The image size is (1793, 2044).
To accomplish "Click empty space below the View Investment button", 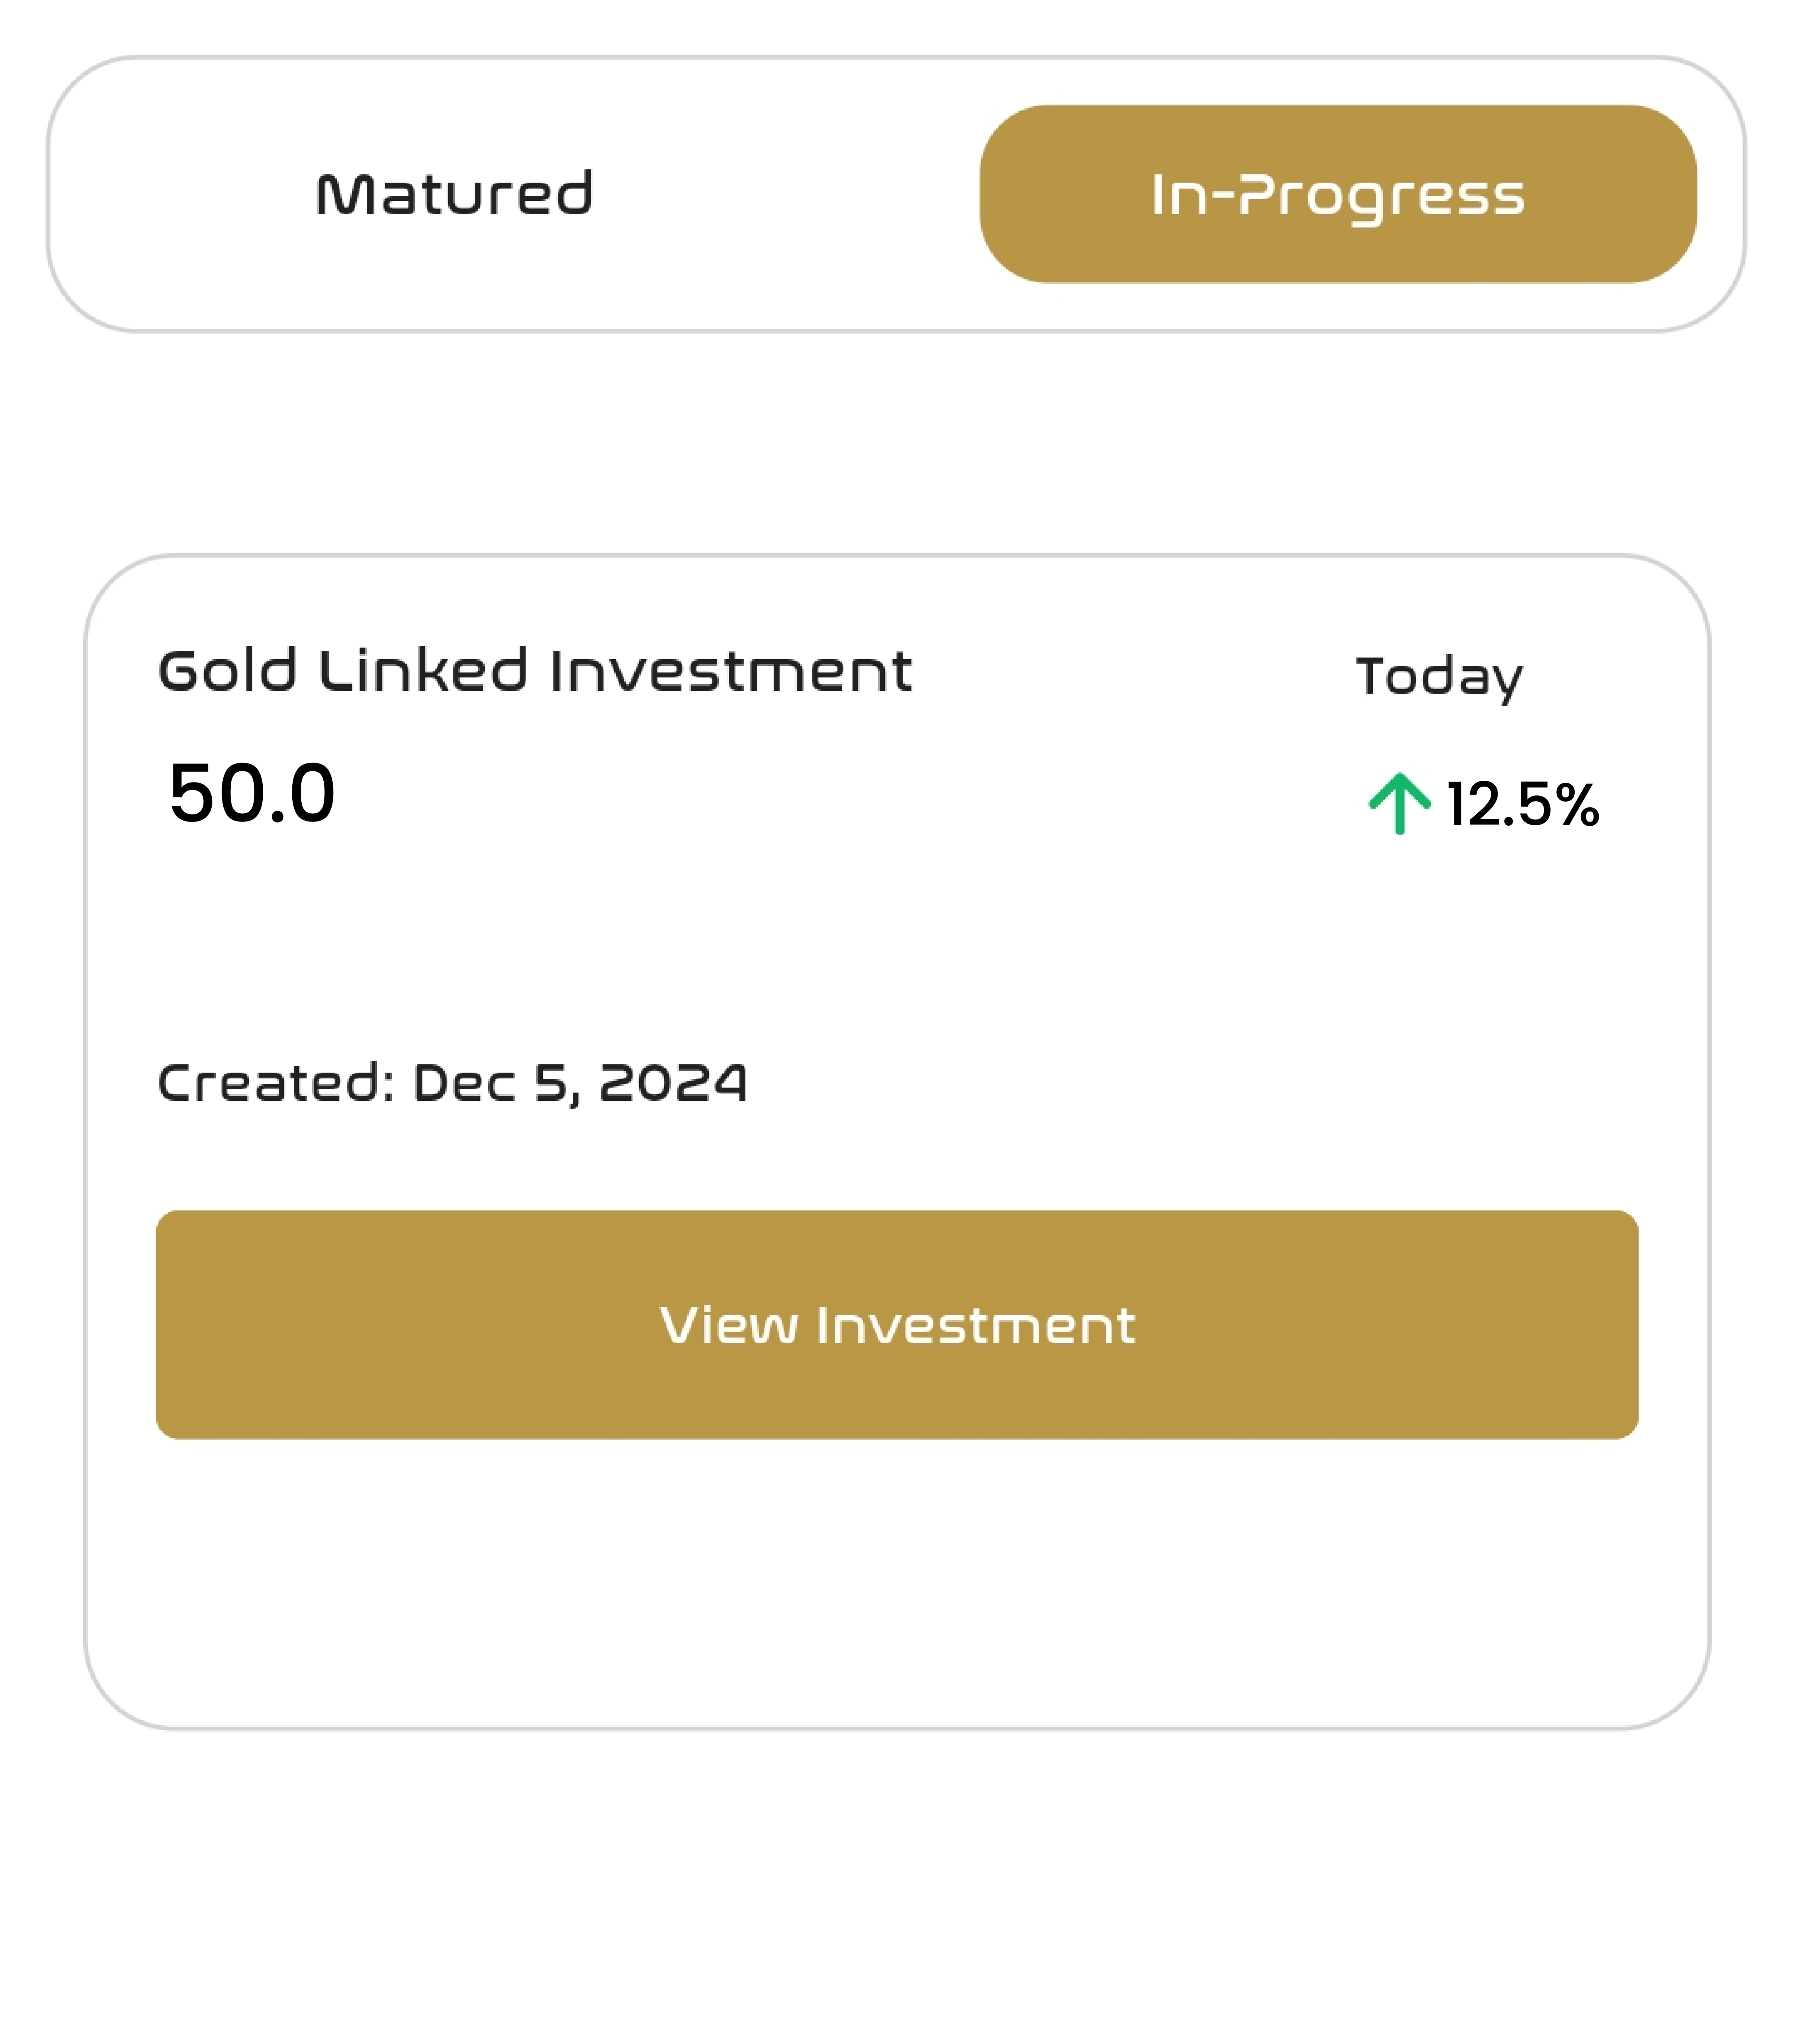I will tap(896, 1580).
